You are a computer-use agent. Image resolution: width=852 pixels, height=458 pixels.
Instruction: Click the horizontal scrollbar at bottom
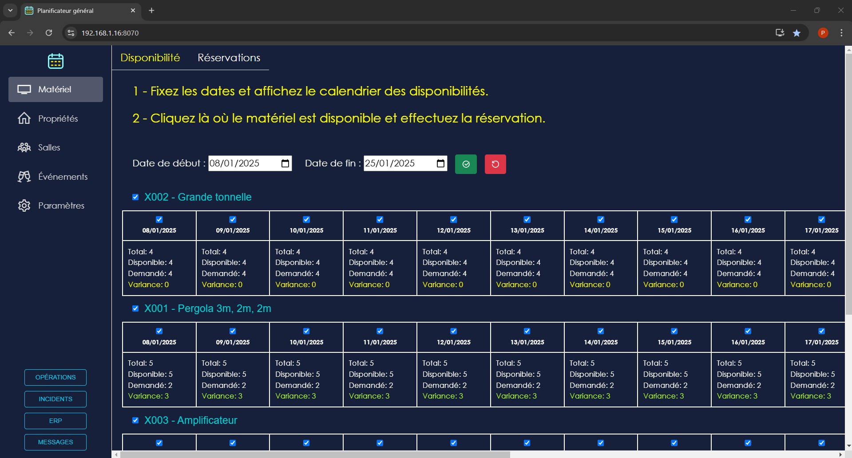(315, 454)
